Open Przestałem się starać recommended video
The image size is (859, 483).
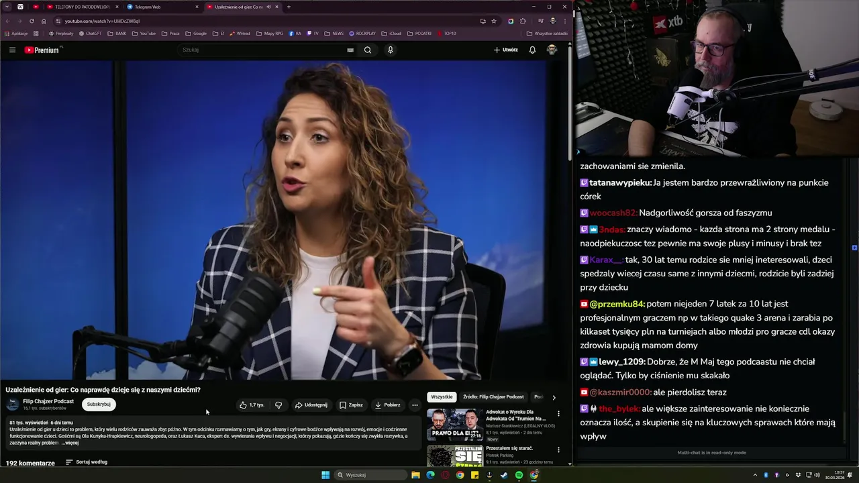[x=454, y=455]
